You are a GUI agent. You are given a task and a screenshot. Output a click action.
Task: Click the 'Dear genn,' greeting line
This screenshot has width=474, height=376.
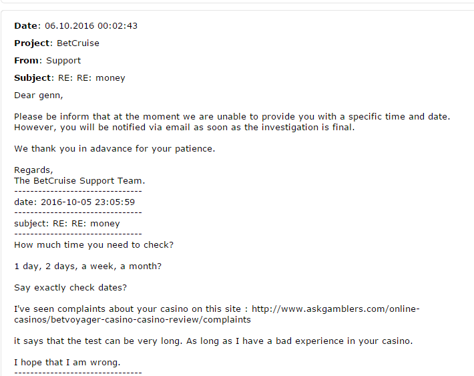point(39,96)
